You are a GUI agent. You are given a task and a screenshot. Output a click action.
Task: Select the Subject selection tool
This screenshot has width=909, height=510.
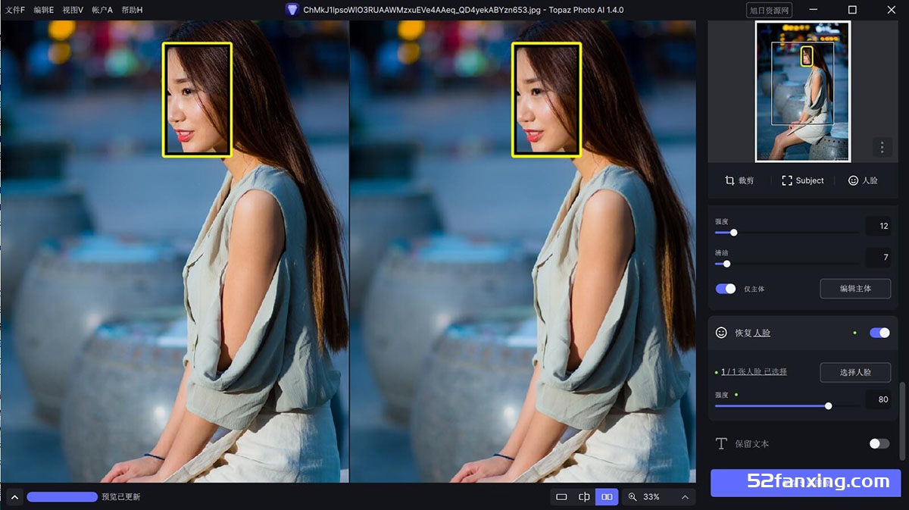(803, 180)
